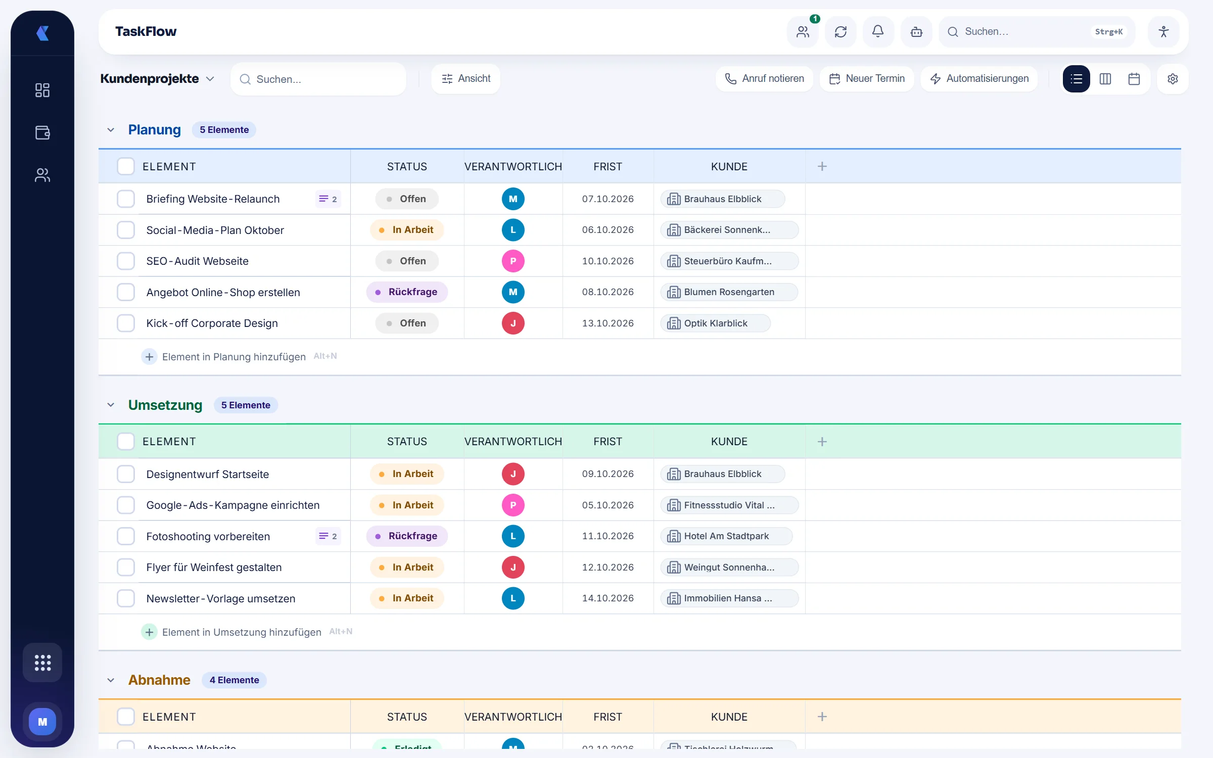Check the Social-Media-Plan Oktober row
The width and height of the screenshot is (1213, 758).
126,230
